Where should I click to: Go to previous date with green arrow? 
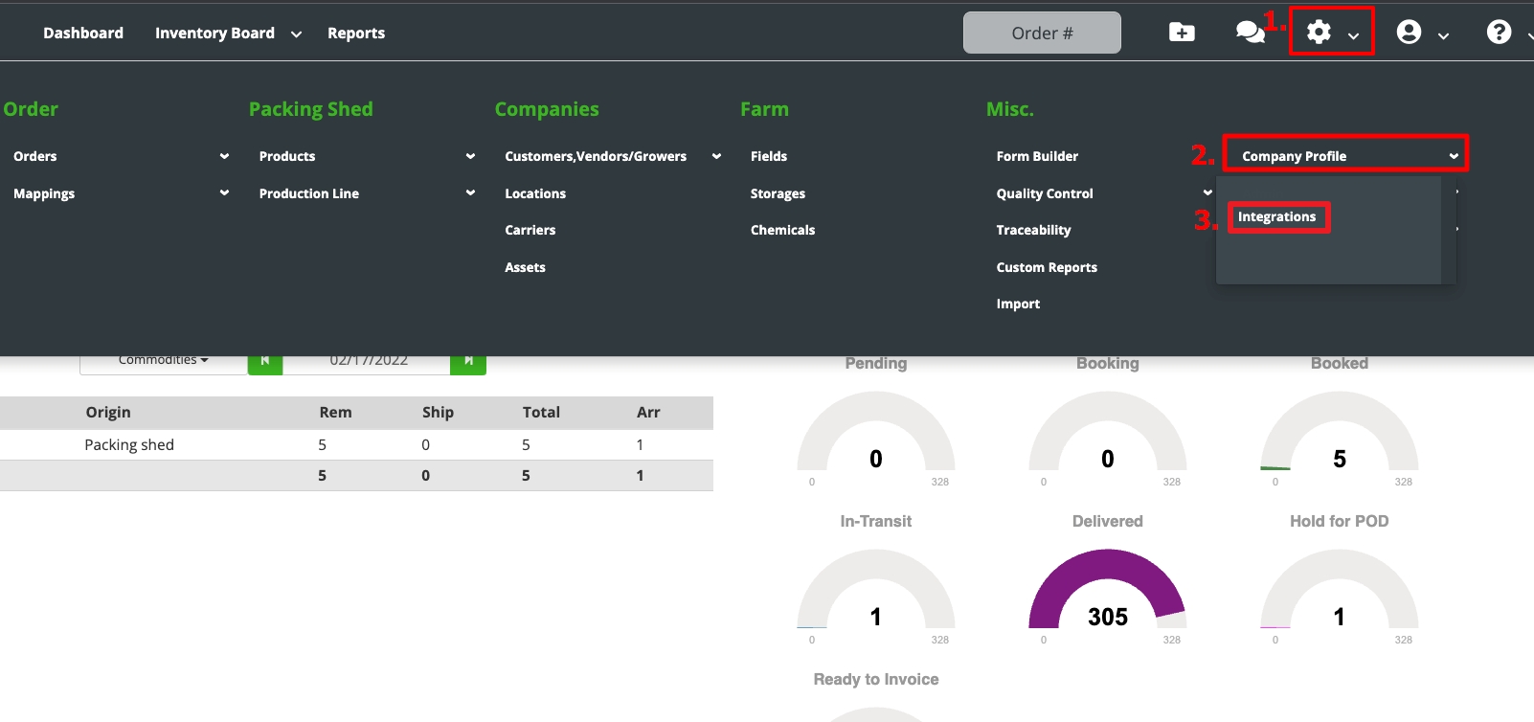265,362
